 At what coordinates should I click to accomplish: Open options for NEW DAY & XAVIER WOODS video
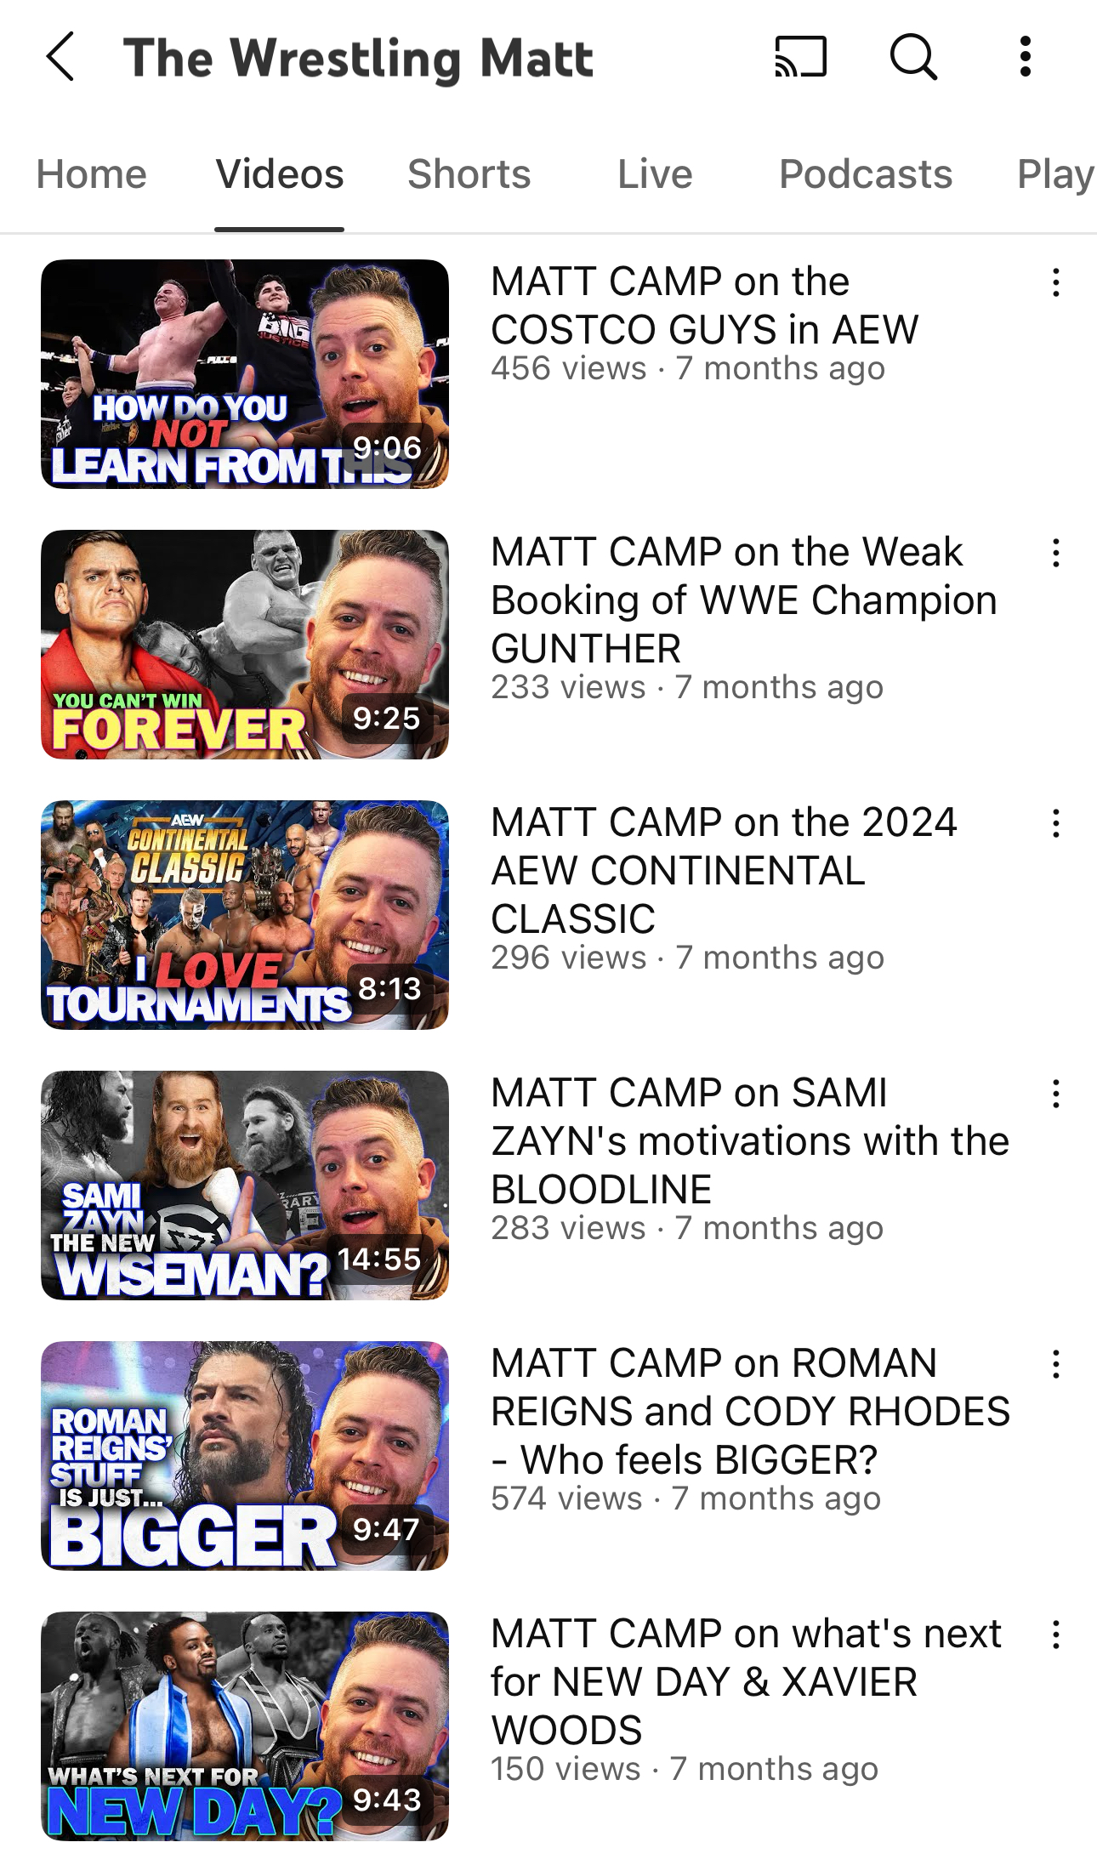coord(1055,1635)
